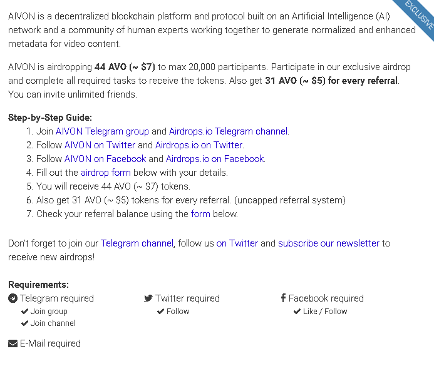Click the checkmark beside Join group

click(24, 311)
